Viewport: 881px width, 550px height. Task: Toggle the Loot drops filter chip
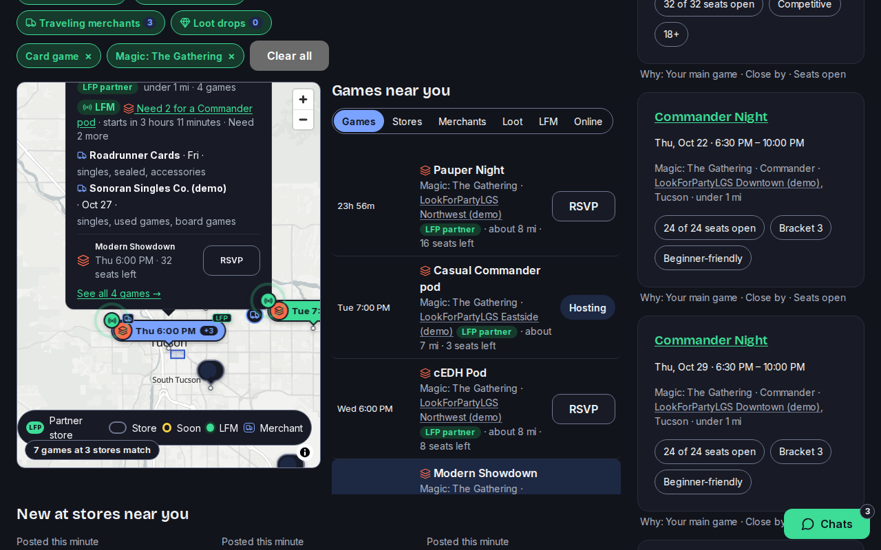point(221,23)
